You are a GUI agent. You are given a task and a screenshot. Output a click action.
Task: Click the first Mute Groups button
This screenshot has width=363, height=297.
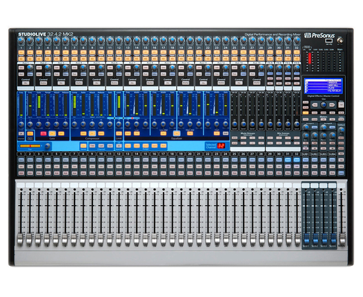tap(234, 137)
